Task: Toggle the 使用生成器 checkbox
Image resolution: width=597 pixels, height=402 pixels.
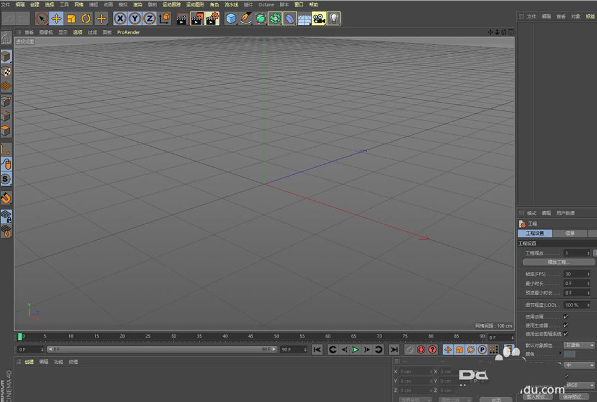Action: pos(566,325)
